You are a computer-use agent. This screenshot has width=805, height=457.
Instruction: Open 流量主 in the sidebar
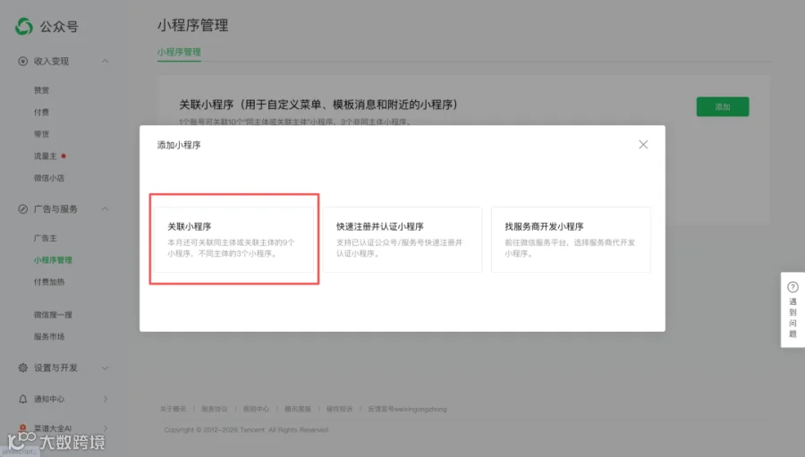point(46,157)
